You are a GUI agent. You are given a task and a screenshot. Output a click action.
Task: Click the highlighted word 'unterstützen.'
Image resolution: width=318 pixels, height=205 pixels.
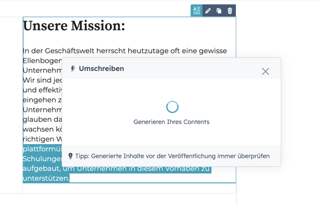pyautogui.click(x=46, y=178)
